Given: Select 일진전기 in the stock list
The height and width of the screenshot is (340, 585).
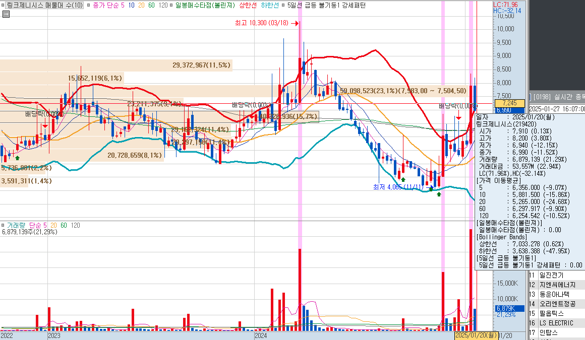Looking at the screenshot, I should click(x=551, y=275).
